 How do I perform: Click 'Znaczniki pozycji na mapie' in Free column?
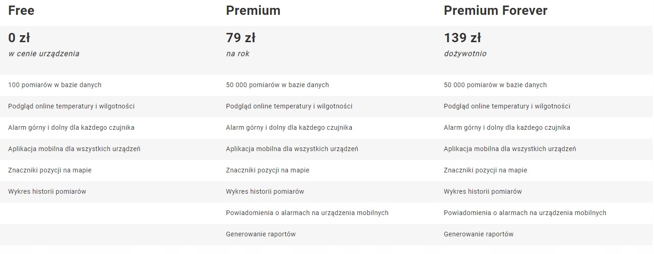point(50,170)
